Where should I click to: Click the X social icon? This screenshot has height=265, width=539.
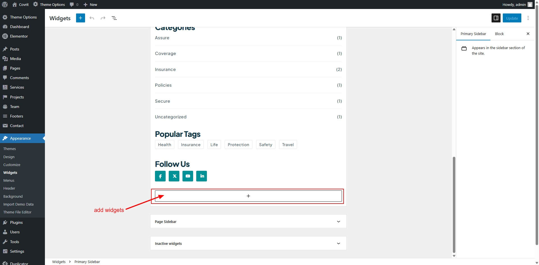click(x=174, y=176)
